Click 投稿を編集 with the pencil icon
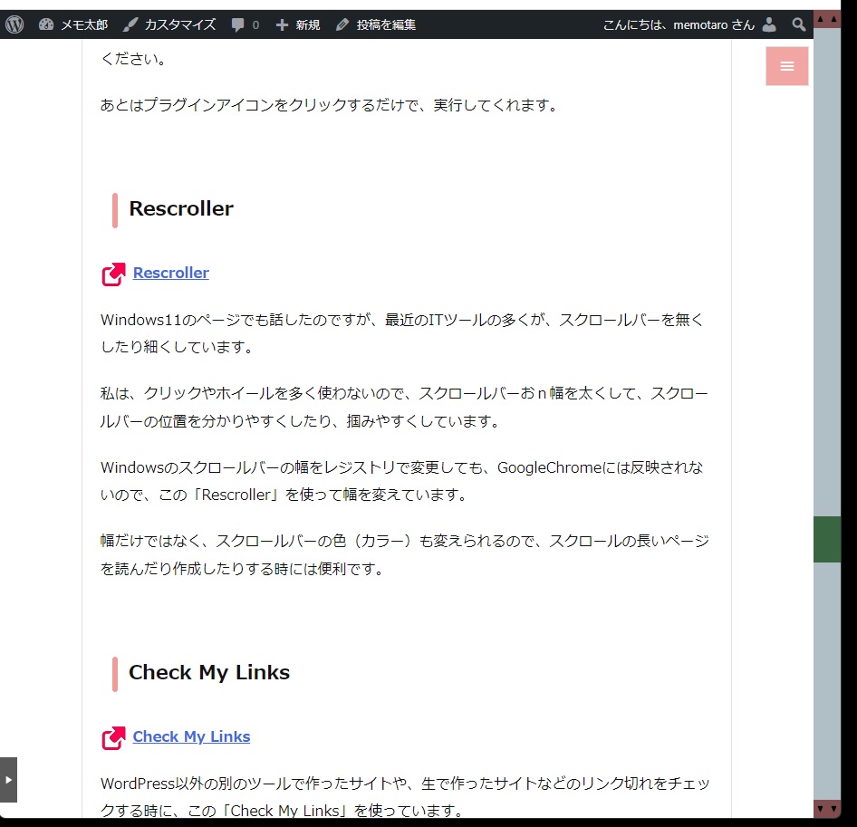Viewport: 857px width, 827px height. pyautogui.click(x=375, y=24)
